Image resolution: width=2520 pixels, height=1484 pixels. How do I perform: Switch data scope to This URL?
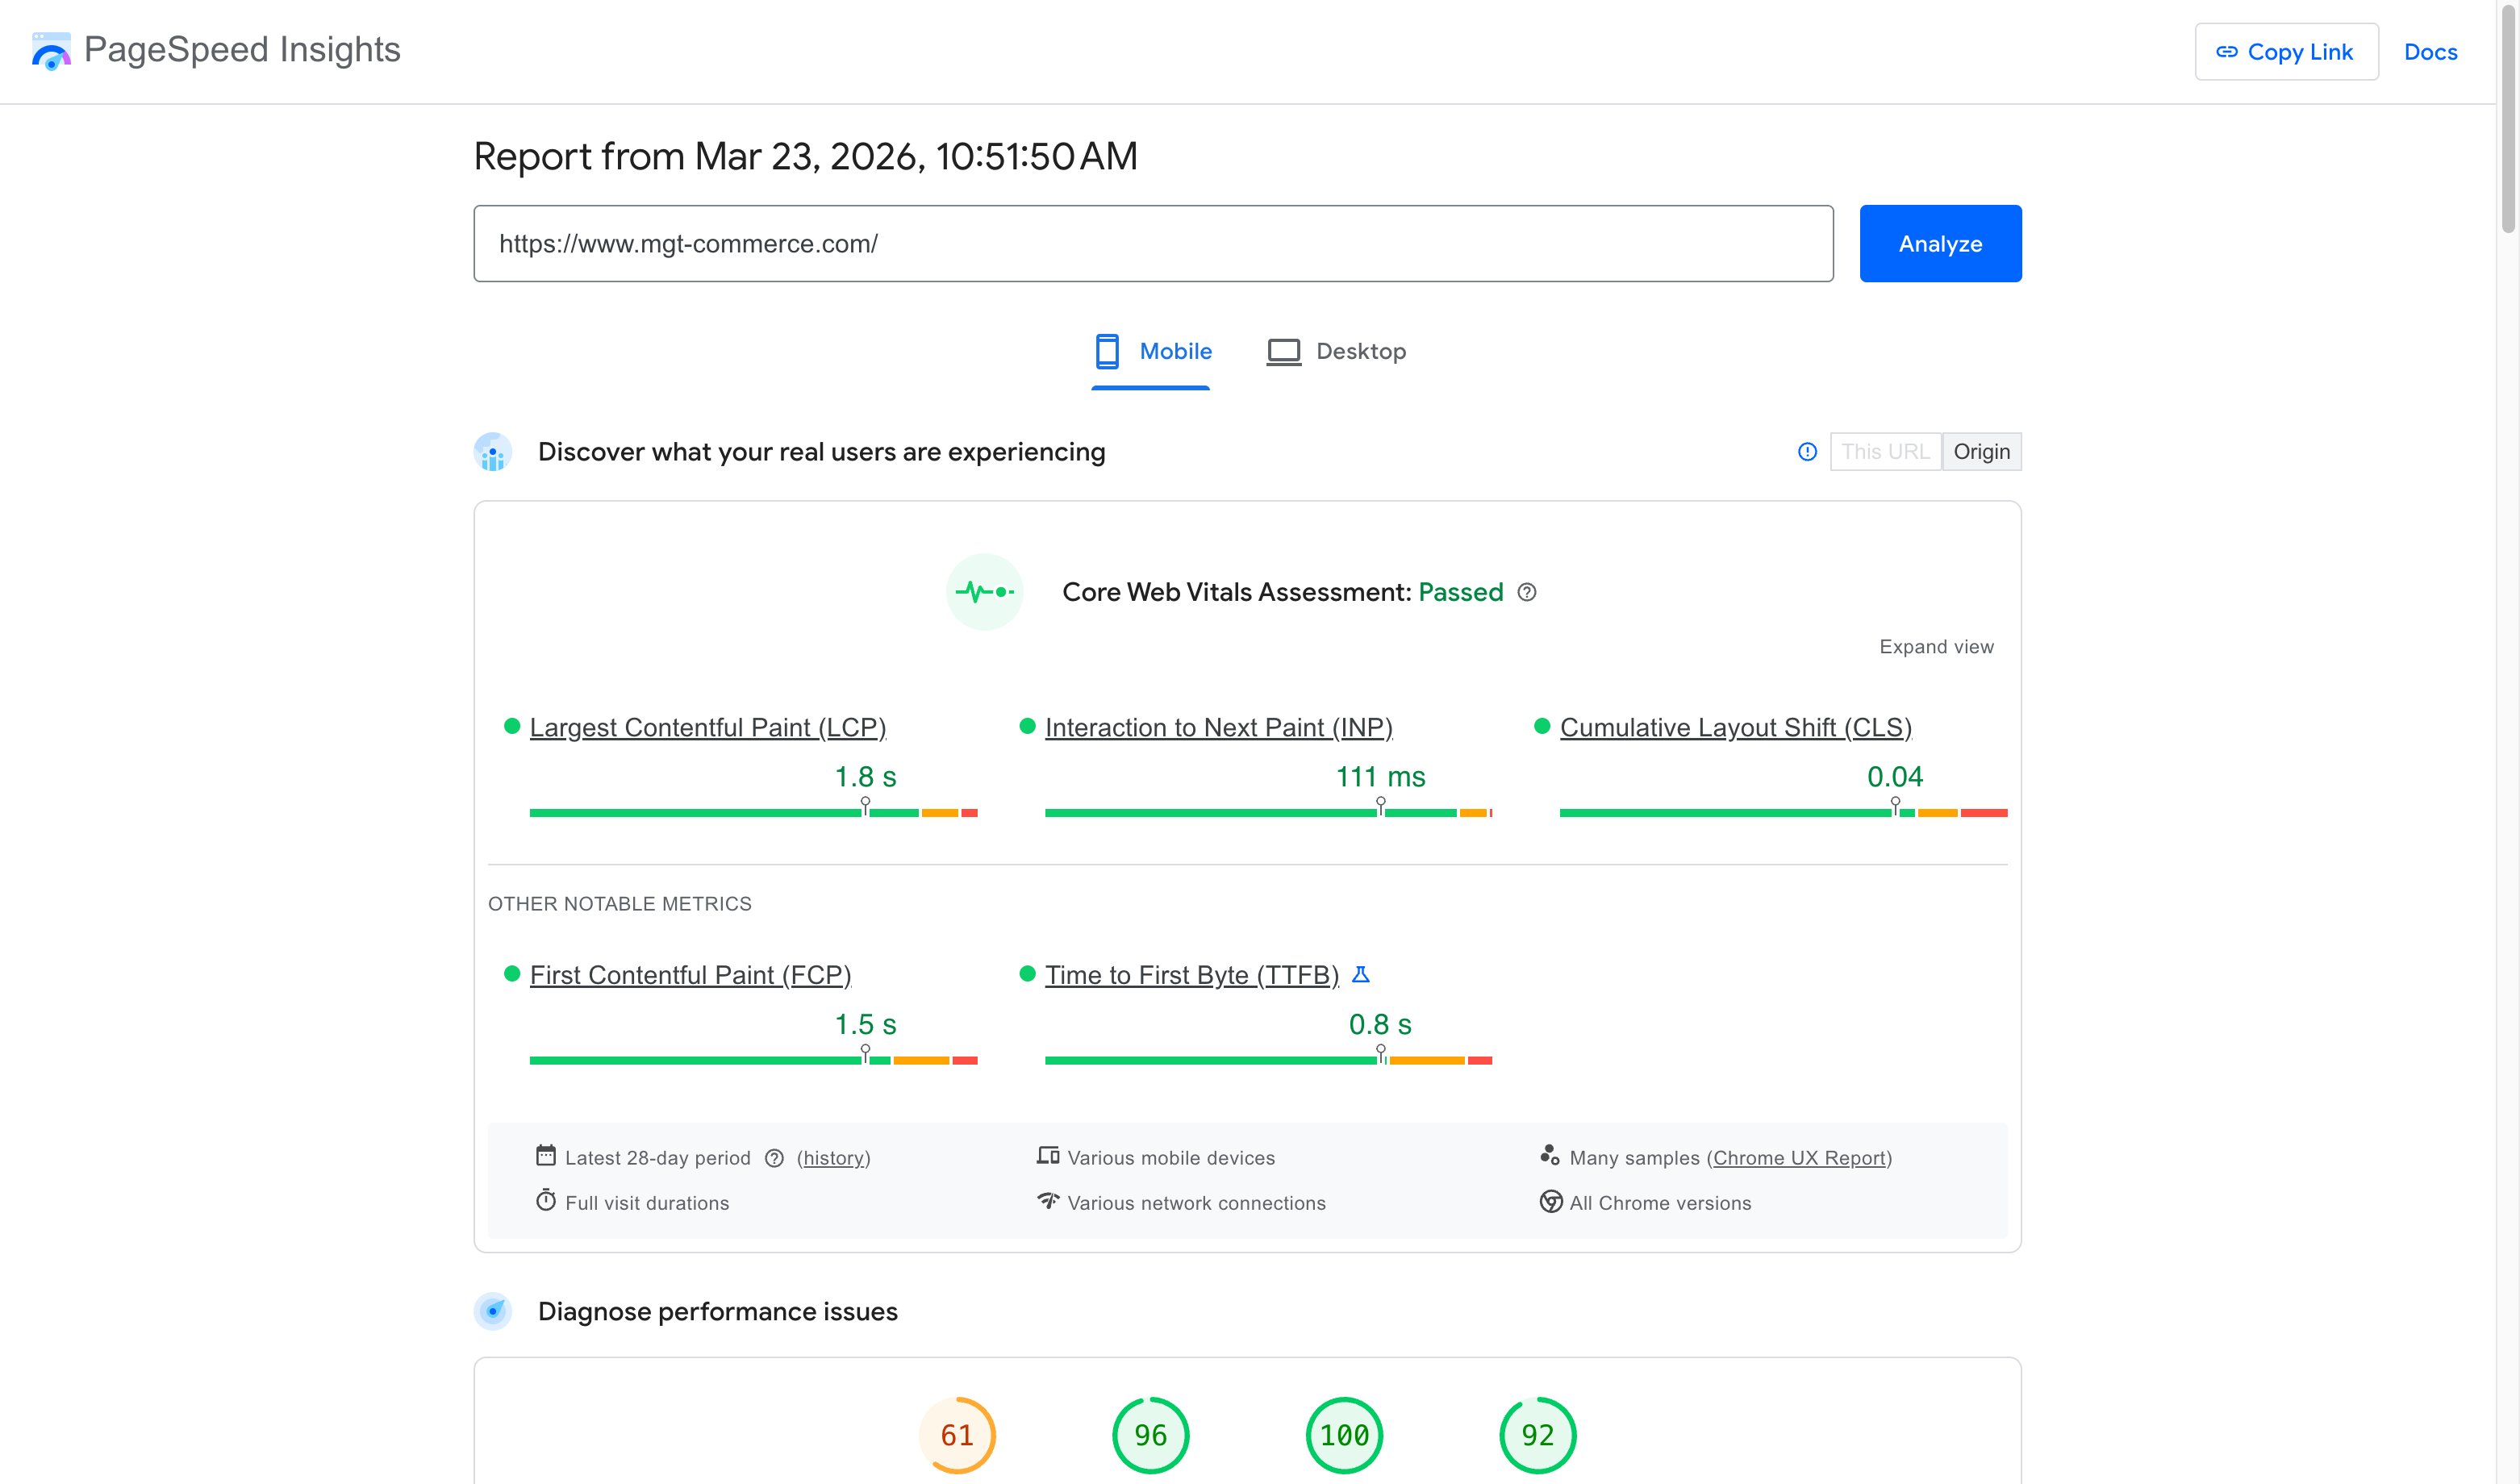point(1886,451)
